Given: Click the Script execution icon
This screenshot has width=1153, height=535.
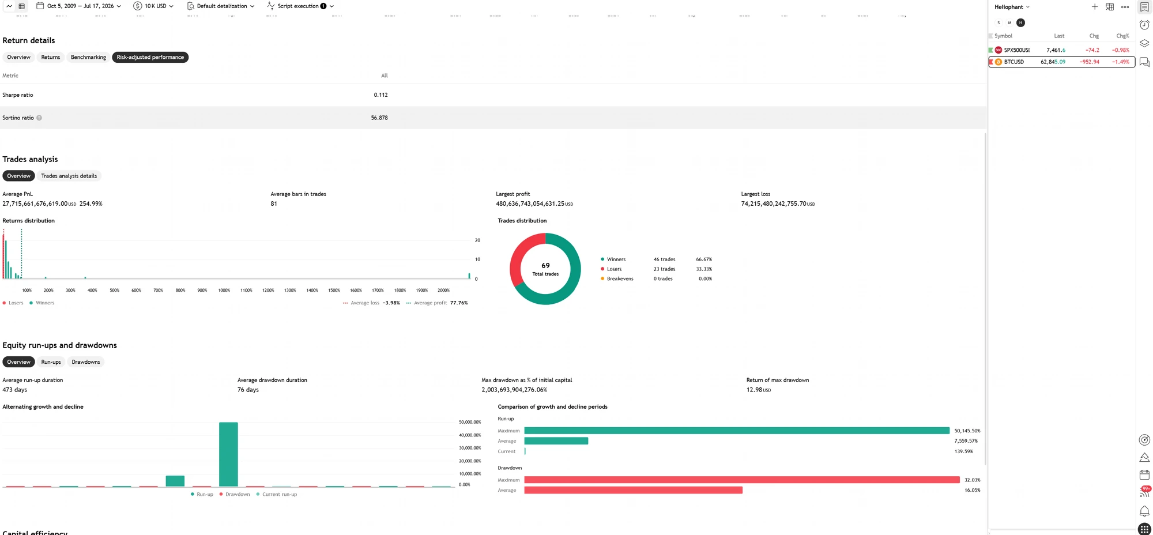Looking at the screenshot, I should click(x=270, y=6).
